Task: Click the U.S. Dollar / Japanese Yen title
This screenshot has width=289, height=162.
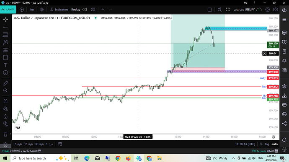Action: click(34, 18)
